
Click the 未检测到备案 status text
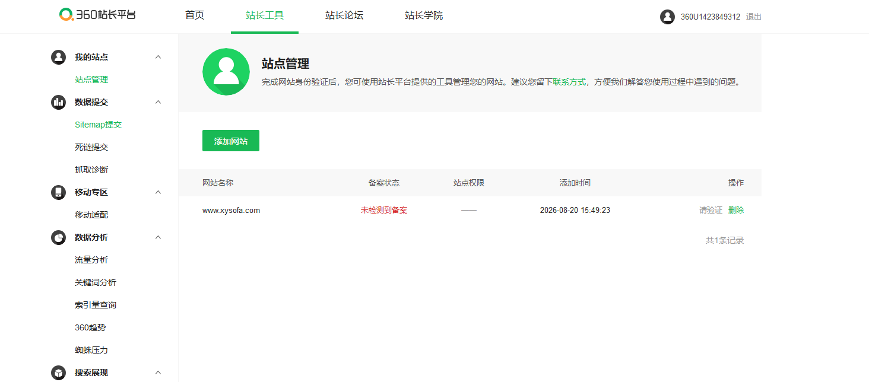pos(384,210)
